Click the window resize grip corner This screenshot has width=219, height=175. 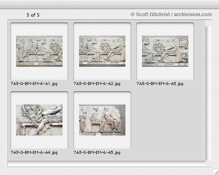[216, 172]
